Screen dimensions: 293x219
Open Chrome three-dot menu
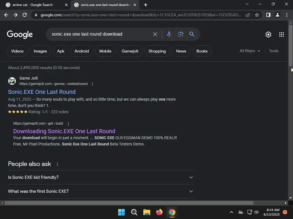coord(287,15)
